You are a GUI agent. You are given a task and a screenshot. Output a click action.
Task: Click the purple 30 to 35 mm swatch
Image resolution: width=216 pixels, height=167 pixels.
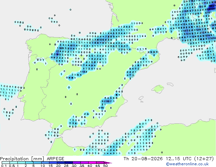point(76,163)
